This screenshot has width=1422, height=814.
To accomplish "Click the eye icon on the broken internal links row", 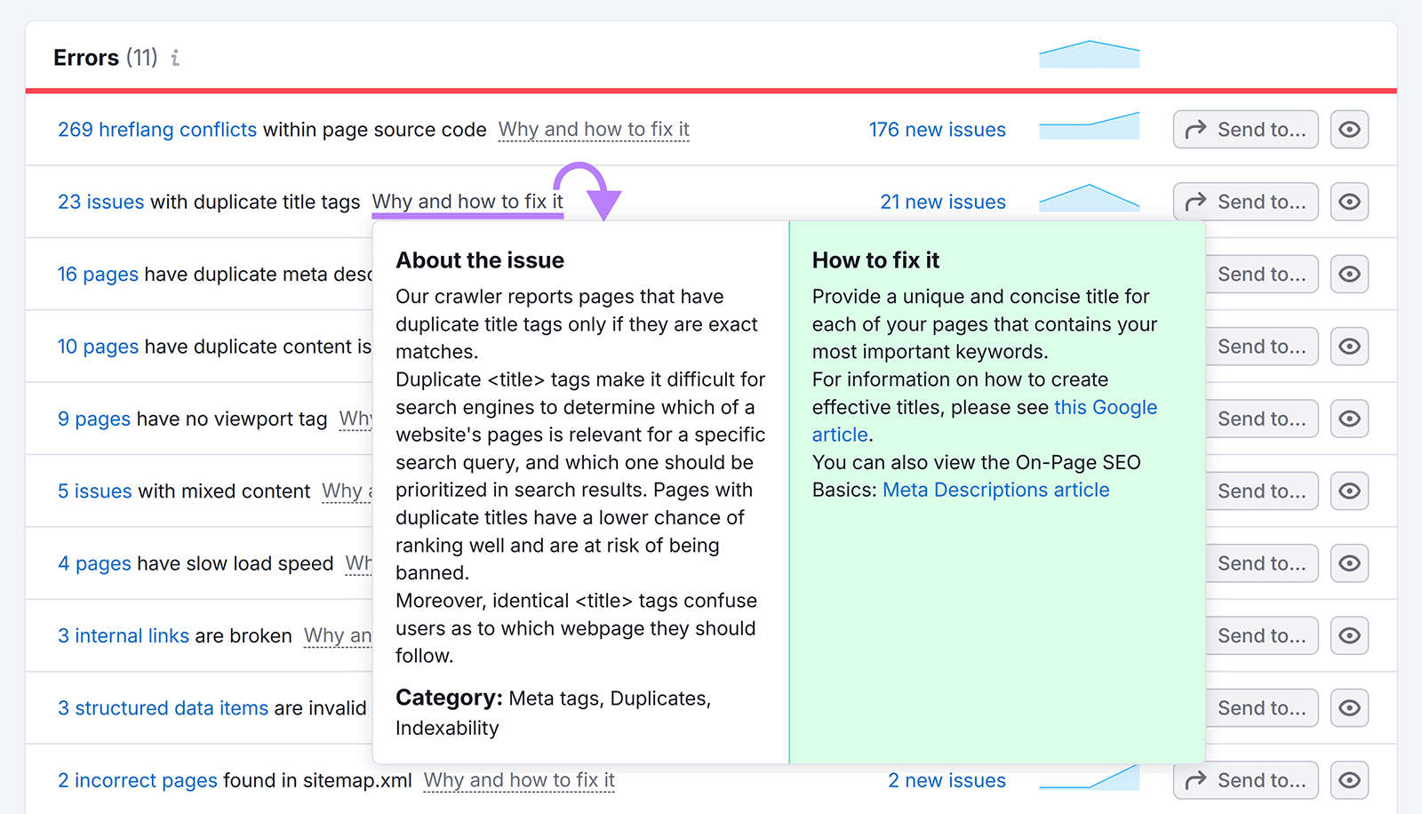I will 1349,635.
